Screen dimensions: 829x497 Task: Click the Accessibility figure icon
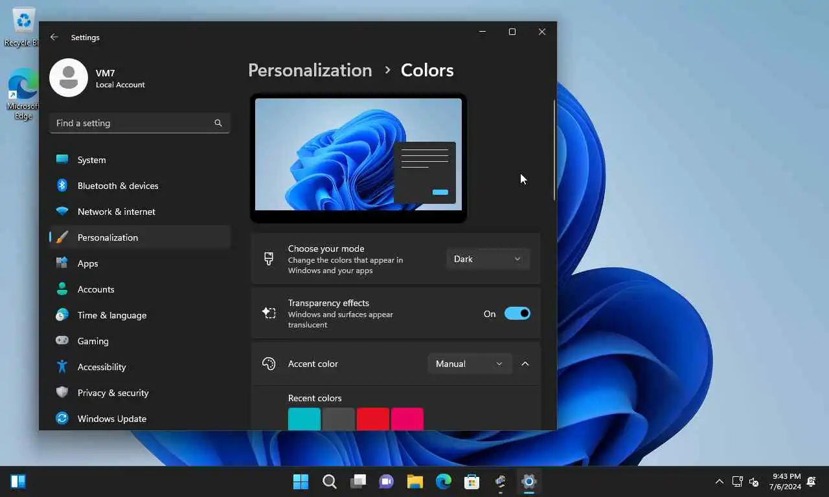coord(62,366)
